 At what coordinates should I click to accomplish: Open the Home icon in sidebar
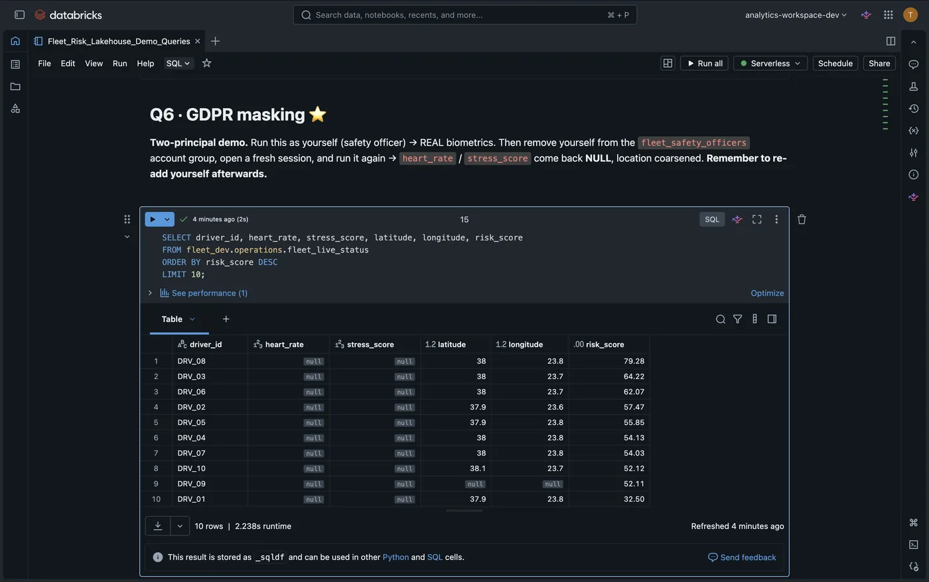point(15,41)
